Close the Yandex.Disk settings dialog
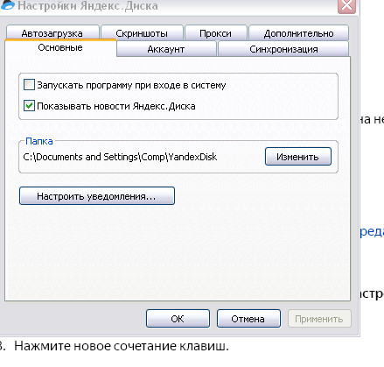 pyautogui.click(x=346, y=5)
